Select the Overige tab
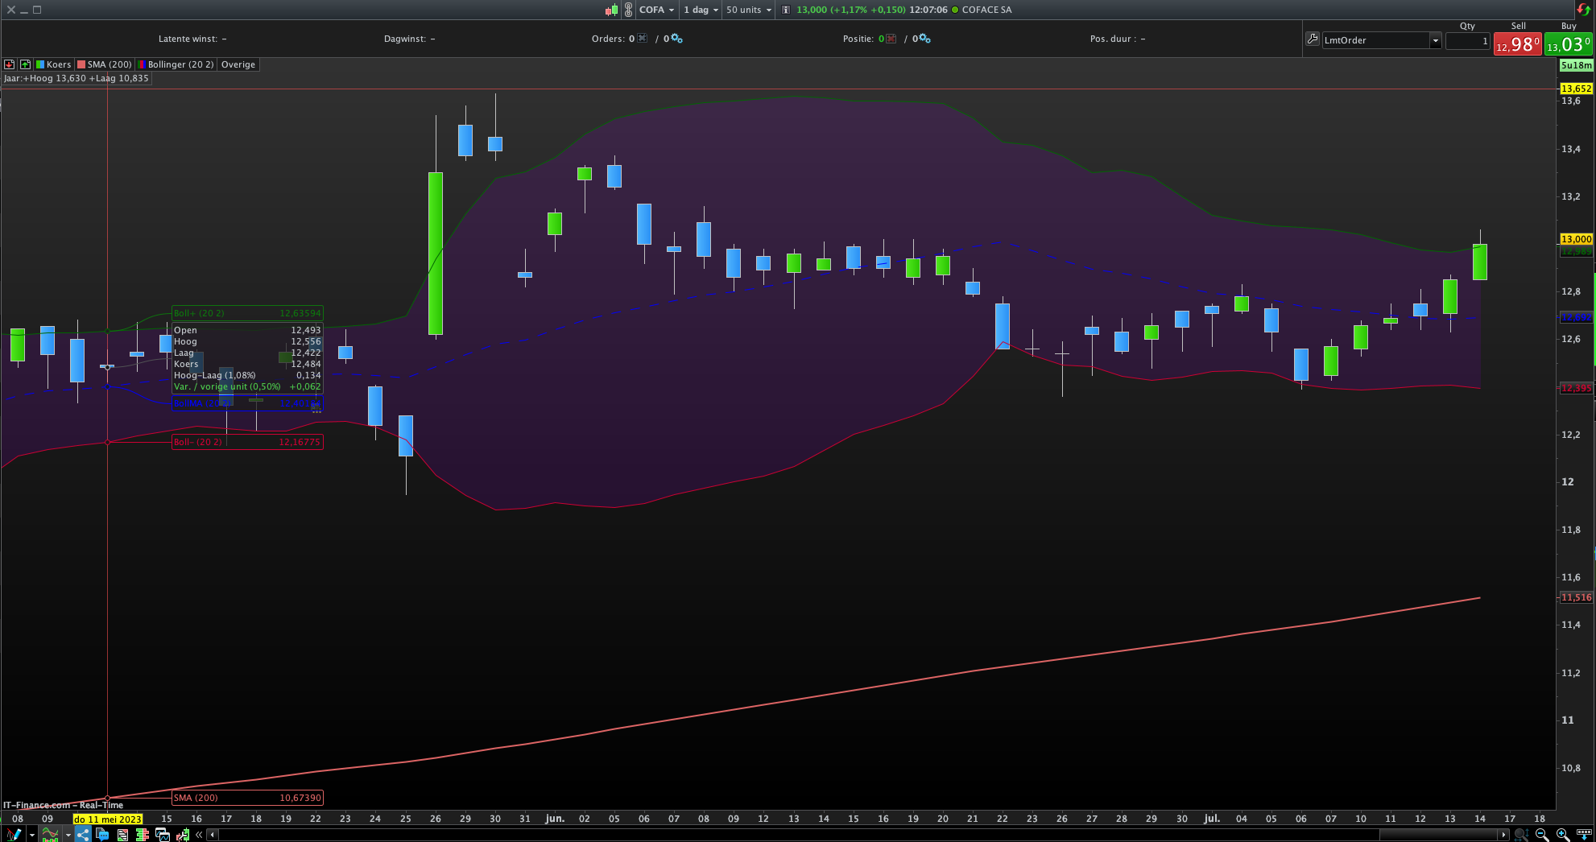 click(x=238, y=64)
